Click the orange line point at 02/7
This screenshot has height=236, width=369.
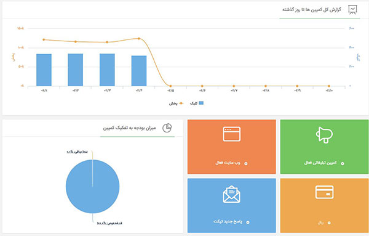tap(234, 86)
